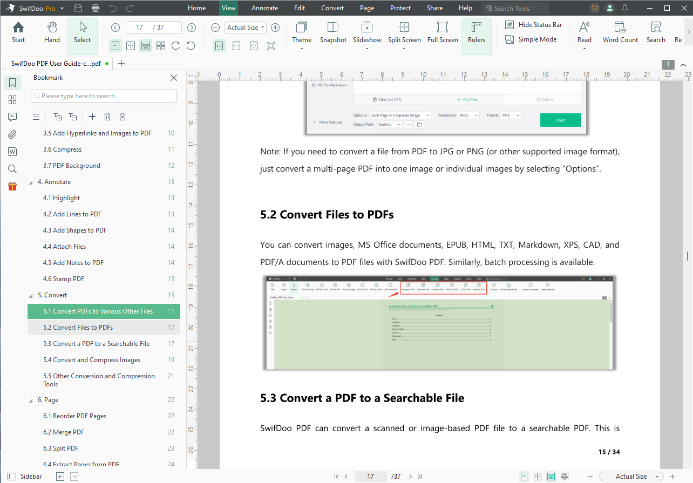Open thumbnails panel in sidebar

click(x=12, y=100)
